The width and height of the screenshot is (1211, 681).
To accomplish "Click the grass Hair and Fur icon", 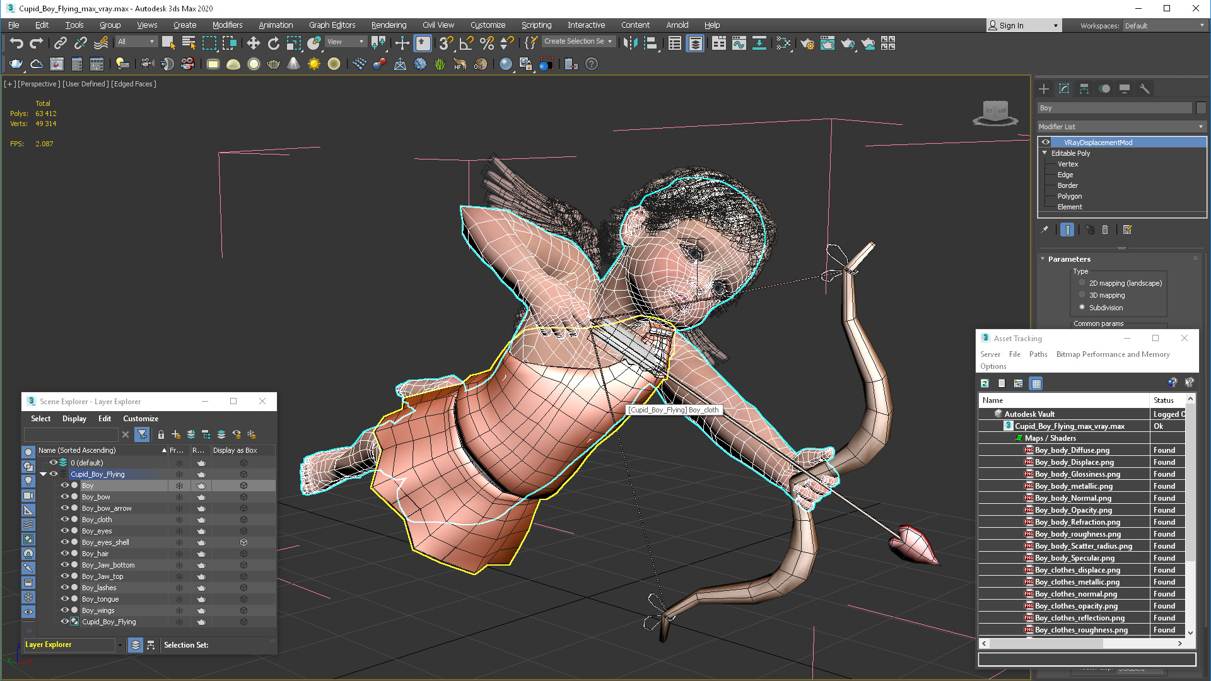I will point(440,64).
